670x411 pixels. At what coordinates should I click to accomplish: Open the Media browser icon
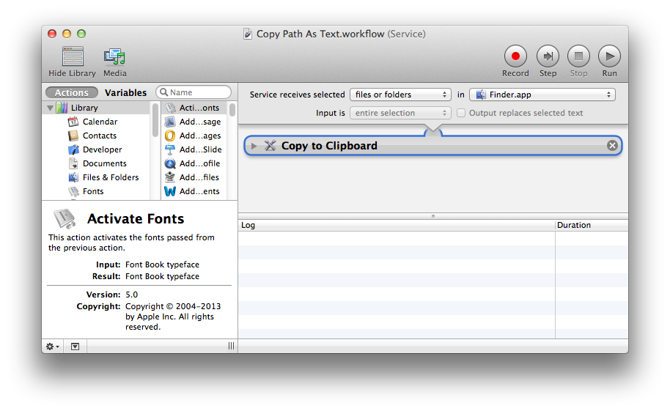coord(114,56)
